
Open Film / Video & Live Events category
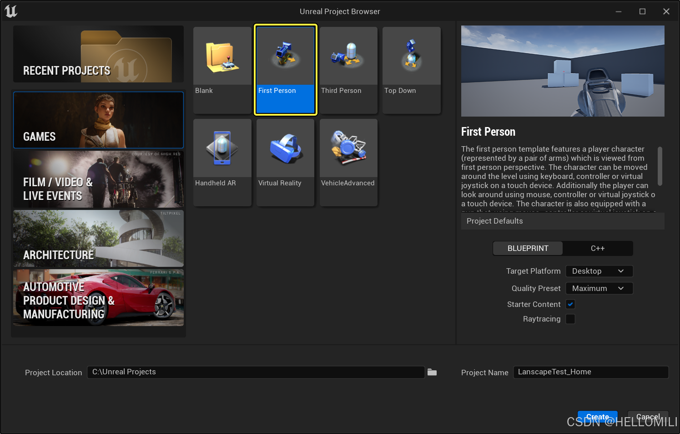pyautogui.click(x=98, y=179)
